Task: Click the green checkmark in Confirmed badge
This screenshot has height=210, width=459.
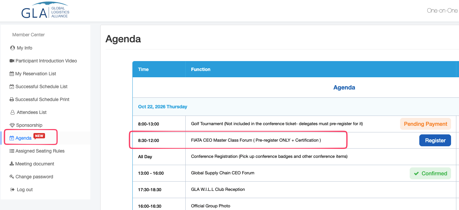Action: [x=416, y=173]
